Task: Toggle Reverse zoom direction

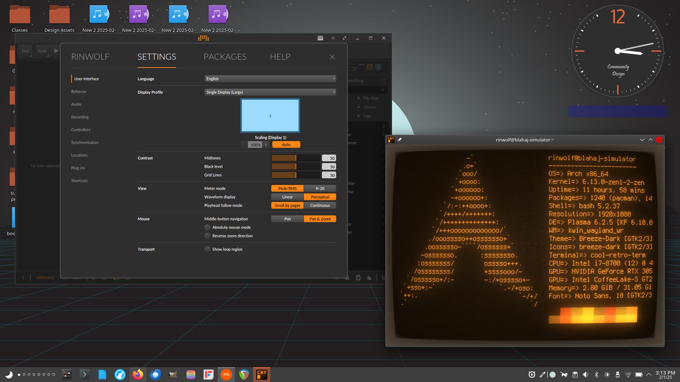Action: [x=208, y=236]
